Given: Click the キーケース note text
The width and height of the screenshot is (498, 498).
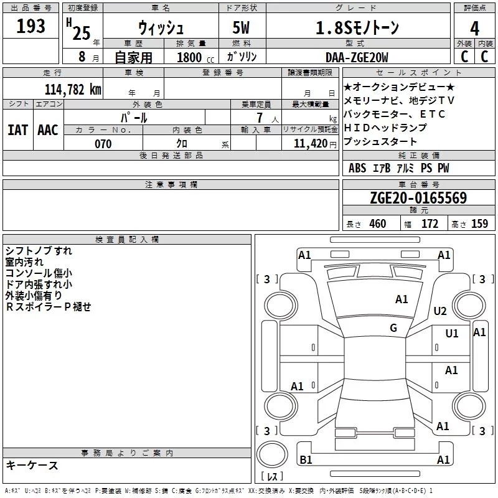Looking at the screenshot, I should pyautogui.click(x=32, y=465).
